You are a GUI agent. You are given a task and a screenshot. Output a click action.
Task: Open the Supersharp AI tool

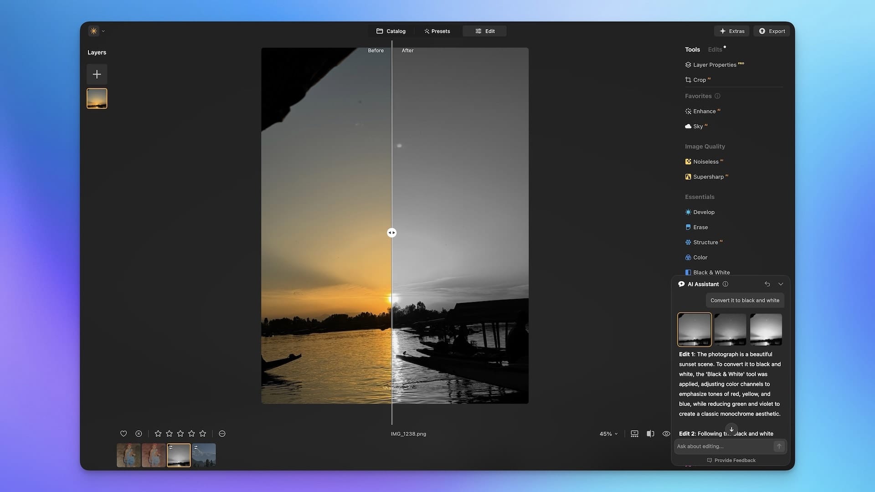pyautogui.click(x=708, y=177)
